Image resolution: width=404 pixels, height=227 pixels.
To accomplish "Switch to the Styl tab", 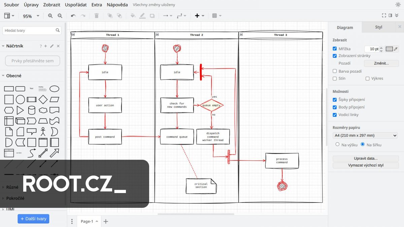I will (378, 27).
